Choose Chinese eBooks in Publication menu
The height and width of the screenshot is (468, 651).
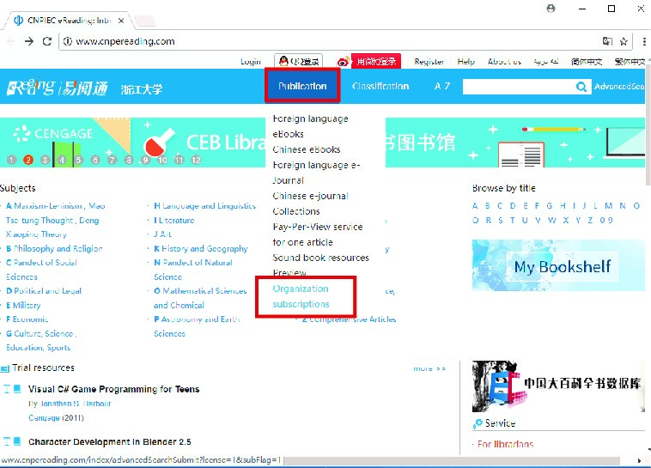pos(307,149)
